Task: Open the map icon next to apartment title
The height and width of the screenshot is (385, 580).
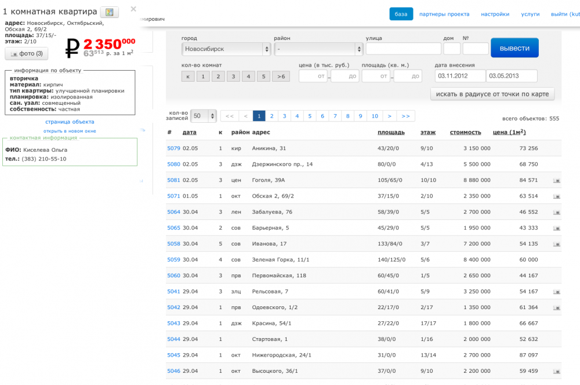Action: click(110, 12)
